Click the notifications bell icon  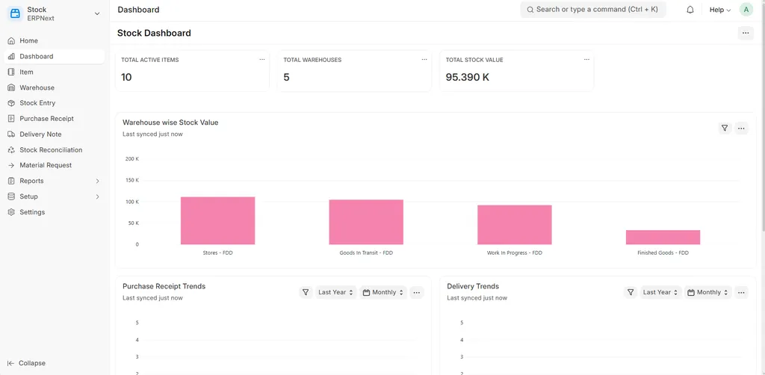click(x=690, y=10)
